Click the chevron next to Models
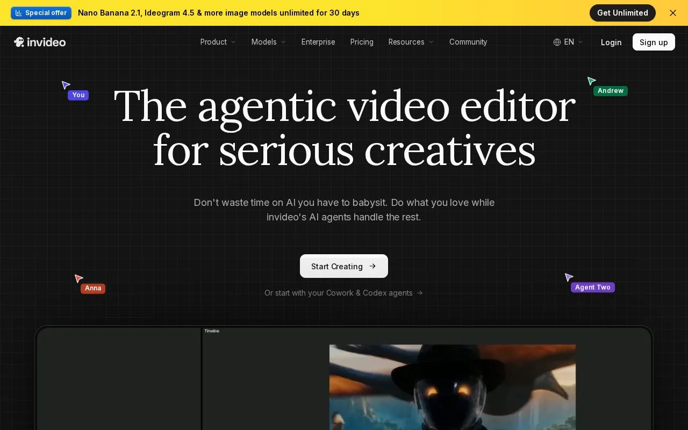Image resolution: width=688 pixels, height=430 pixels. tap(283, 42)
